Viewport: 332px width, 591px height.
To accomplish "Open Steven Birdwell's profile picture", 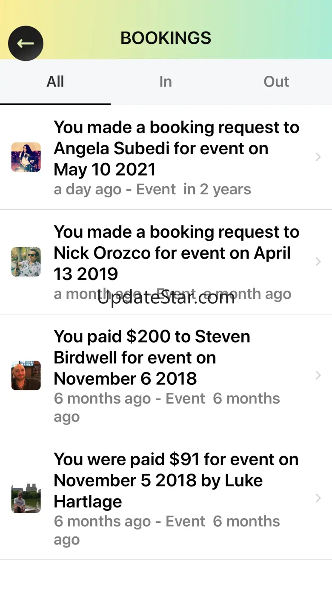I will click(x=26, y=375).
